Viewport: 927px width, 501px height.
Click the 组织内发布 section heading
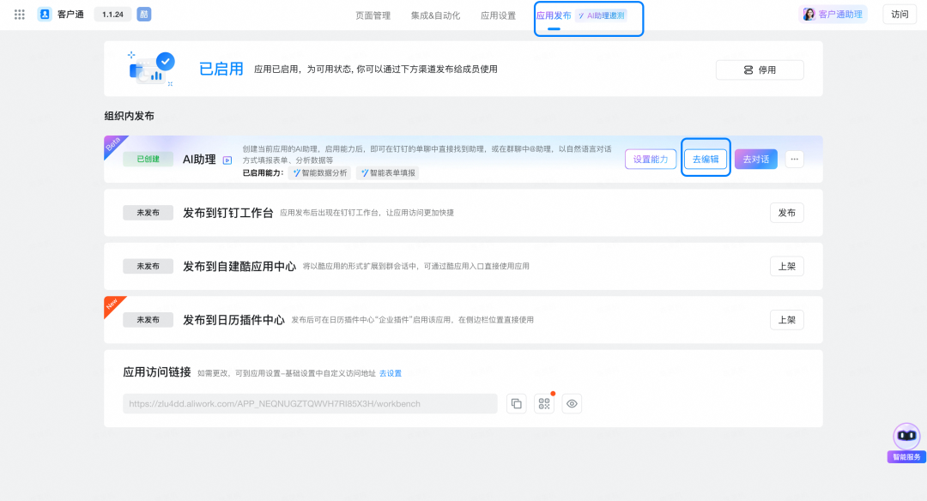(x=130, y=116)
